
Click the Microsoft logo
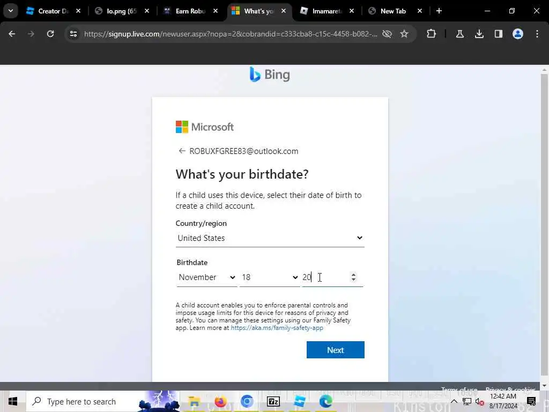tap(205, 127)
